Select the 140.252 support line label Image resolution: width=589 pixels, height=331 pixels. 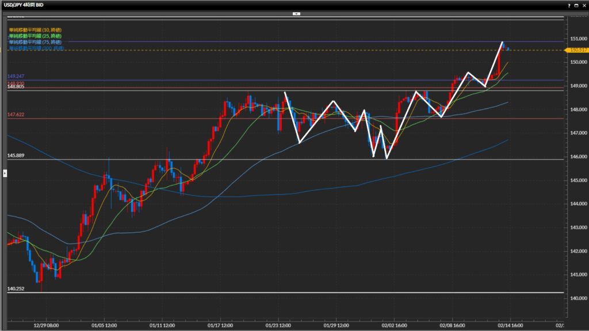[16, 288]
